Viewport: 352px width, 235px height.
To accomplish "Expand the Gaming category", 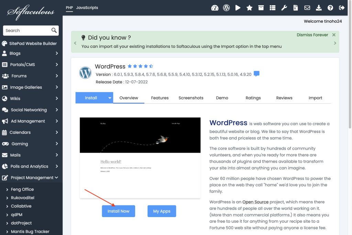I will 30,143.
